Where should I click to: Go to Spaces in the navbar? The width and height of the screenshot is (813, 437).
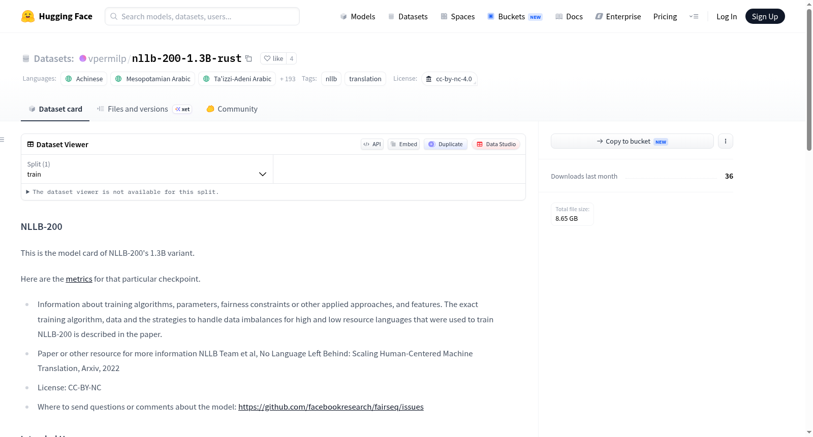457,16
